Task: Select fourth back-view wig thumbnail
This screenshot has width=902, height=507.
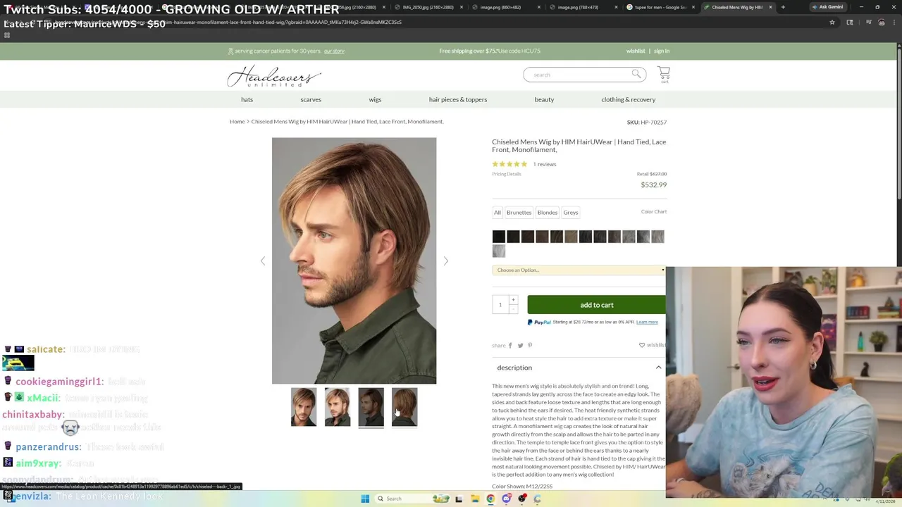Action: coord(404,407)
